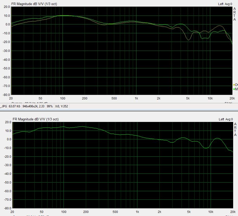Click the yellow legend swatch in the upper graph
The height and width of the screenshot is (216, 238).
click(234, 85)
